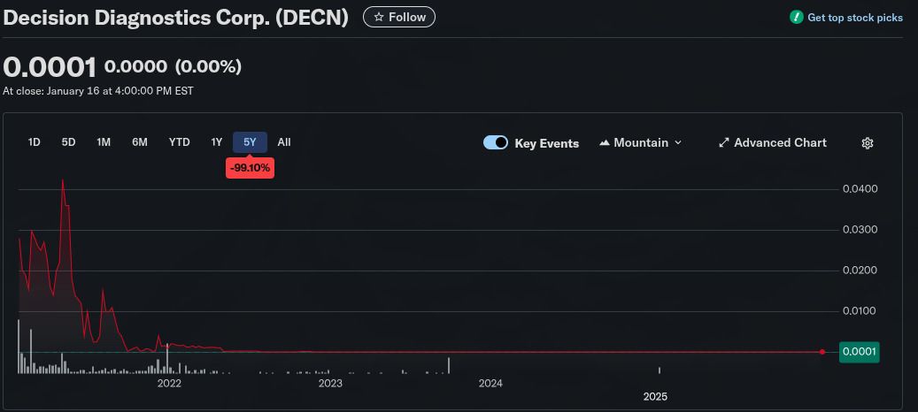Show the All time range

(284, 142)
